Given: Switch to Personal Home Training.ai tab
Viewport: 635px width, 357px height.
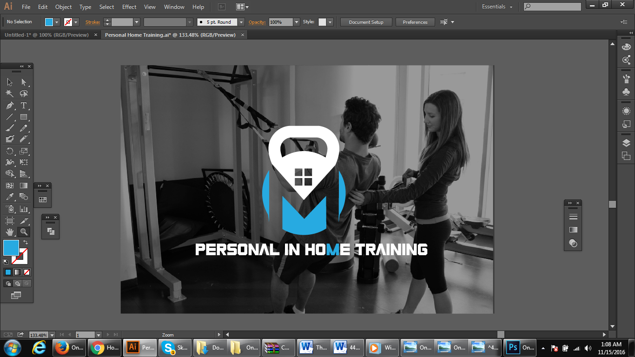Looking at the screenshot, I should point(170,35).
